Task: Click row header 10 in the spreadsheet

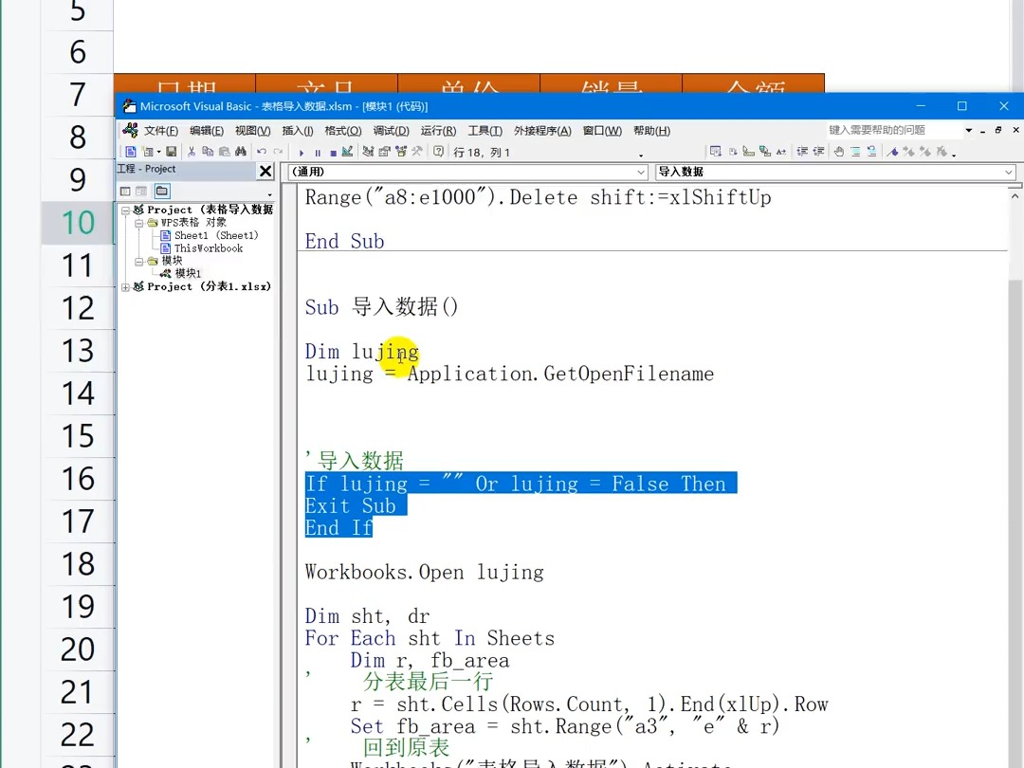Action: tap(78, 223)
